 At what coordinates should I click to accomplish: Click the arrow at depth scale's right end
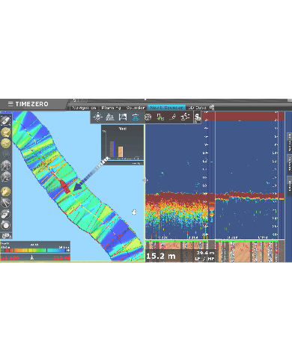pos(67,250)
